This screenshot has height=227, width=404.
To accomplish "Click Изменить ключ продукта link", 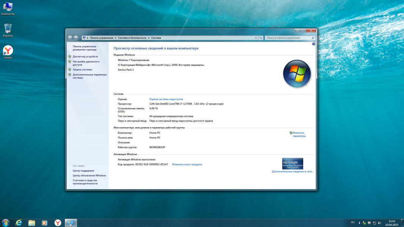I will click(x=187, y=164).
